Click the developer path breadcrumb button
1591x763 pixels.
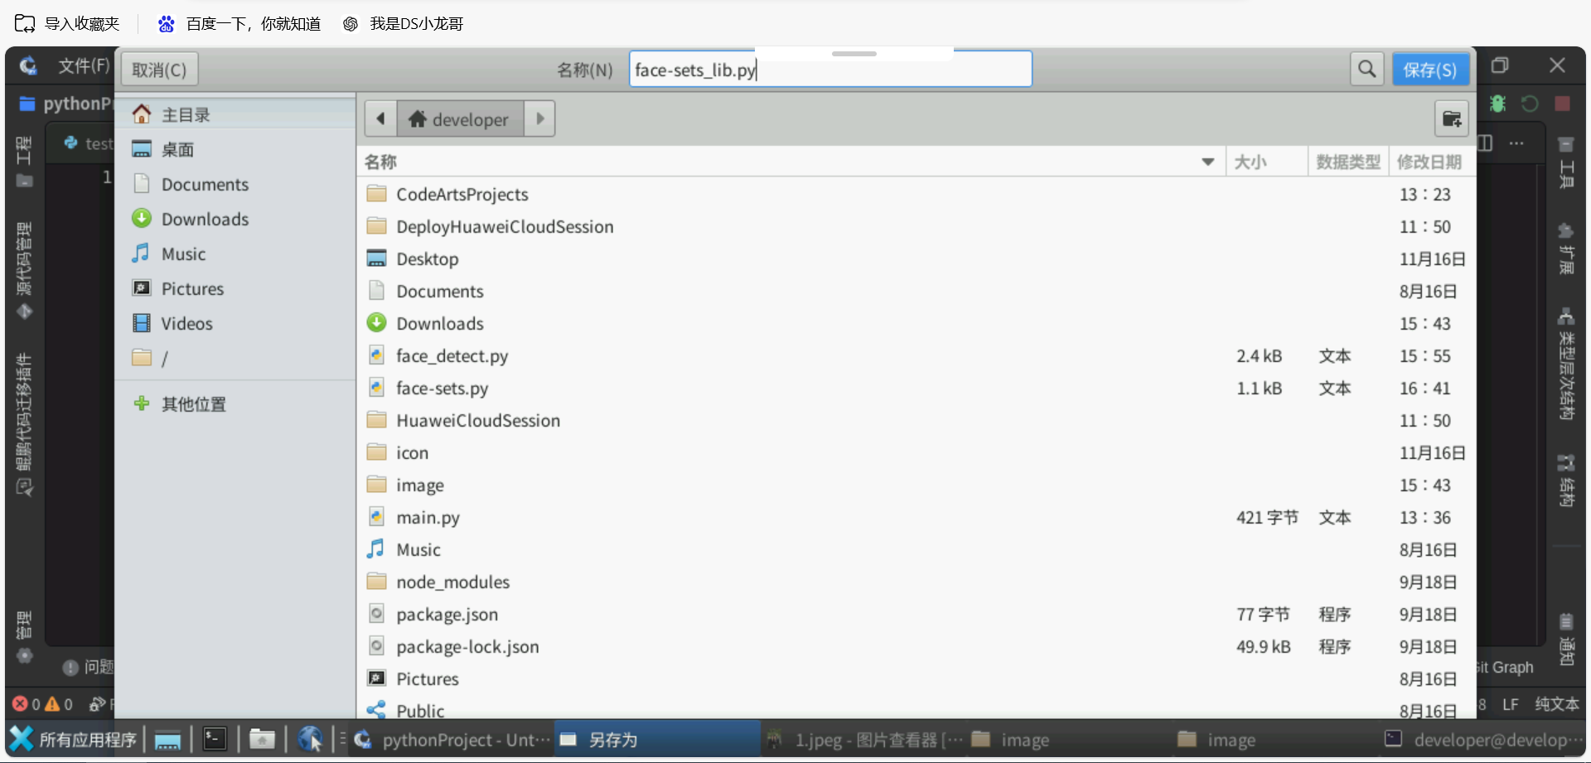click(459, 119)
